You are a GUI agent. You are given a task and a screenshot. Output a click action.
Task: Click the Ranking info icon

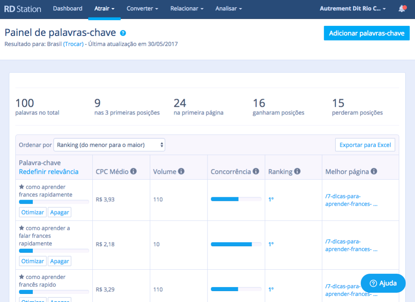click(x=297, y=171)
